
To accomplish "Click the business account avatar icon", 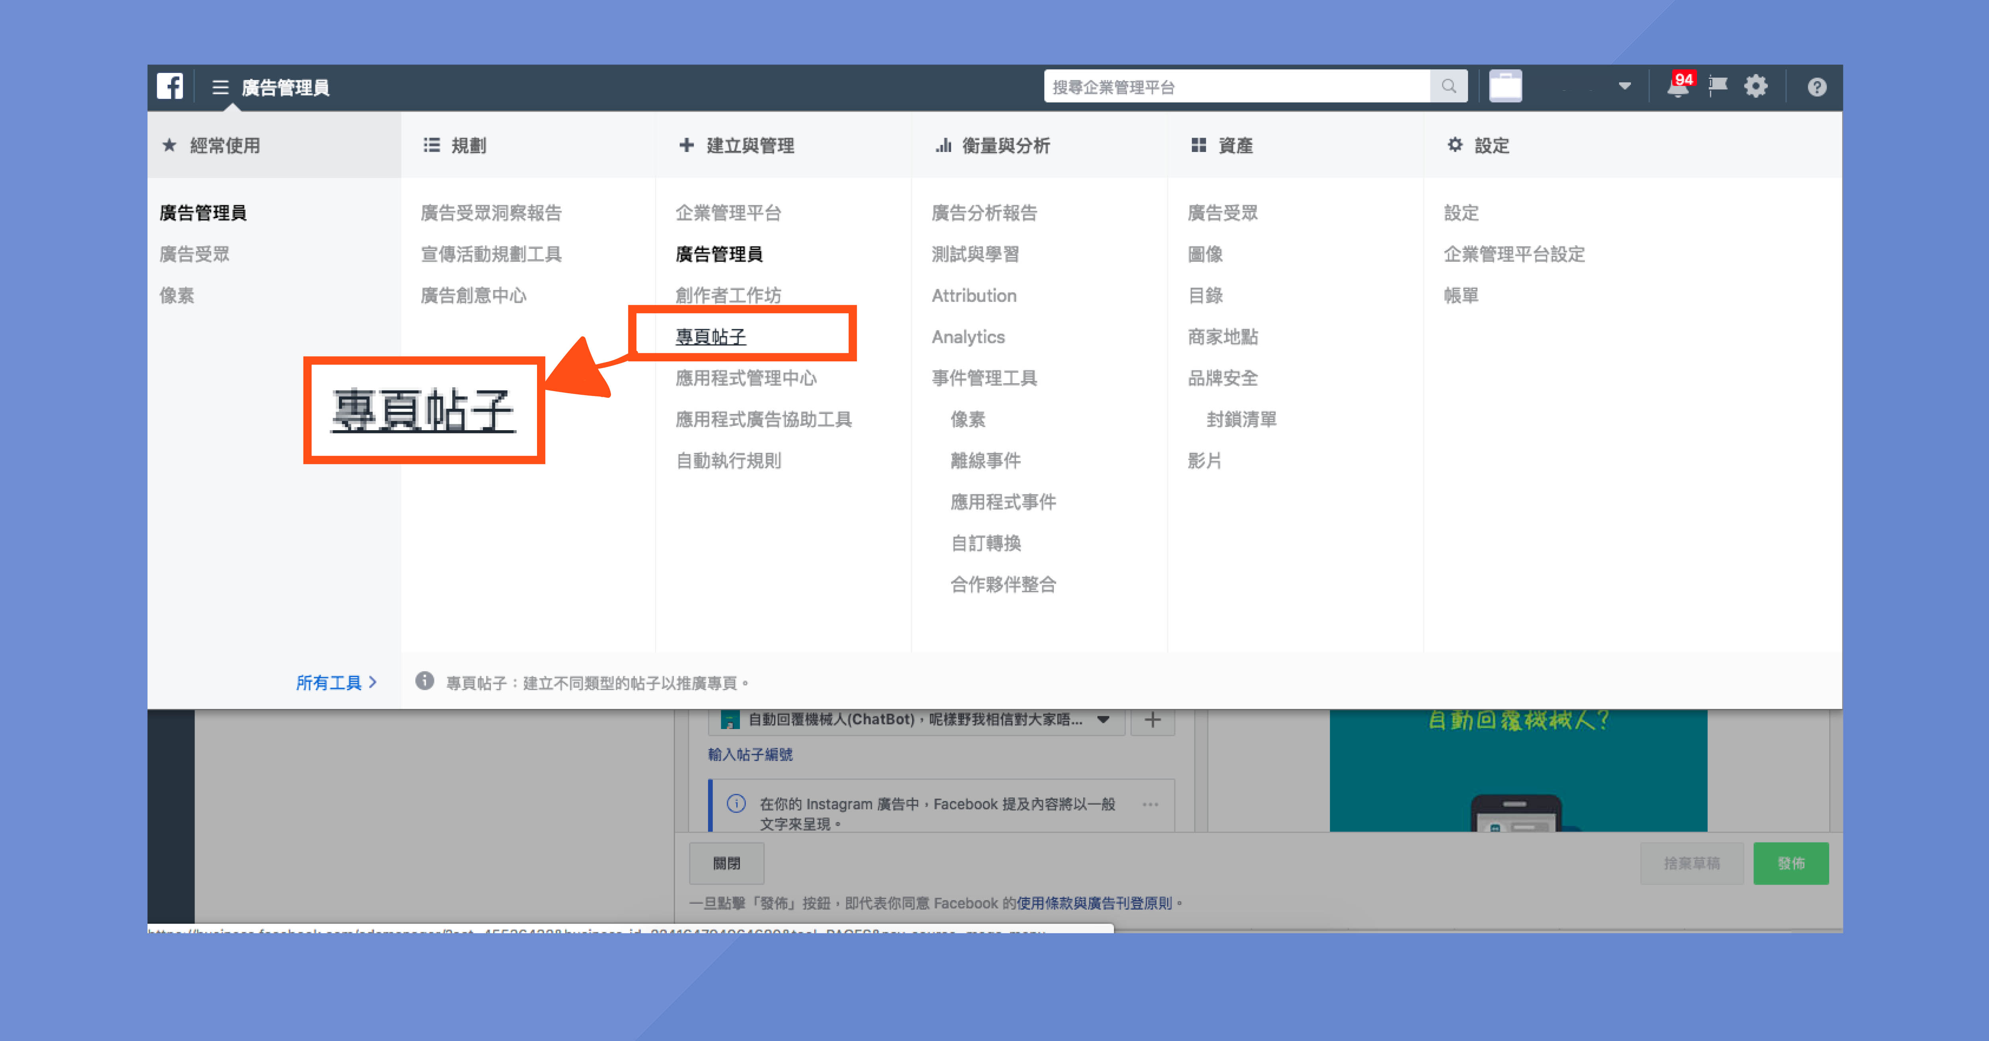I will (1505, 86).
